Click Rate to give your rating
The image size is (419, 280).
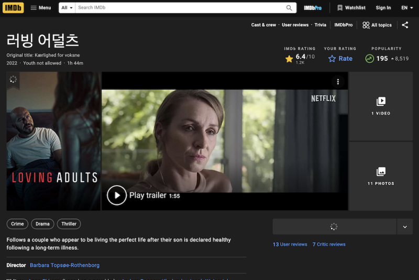(x=340, y=59)
